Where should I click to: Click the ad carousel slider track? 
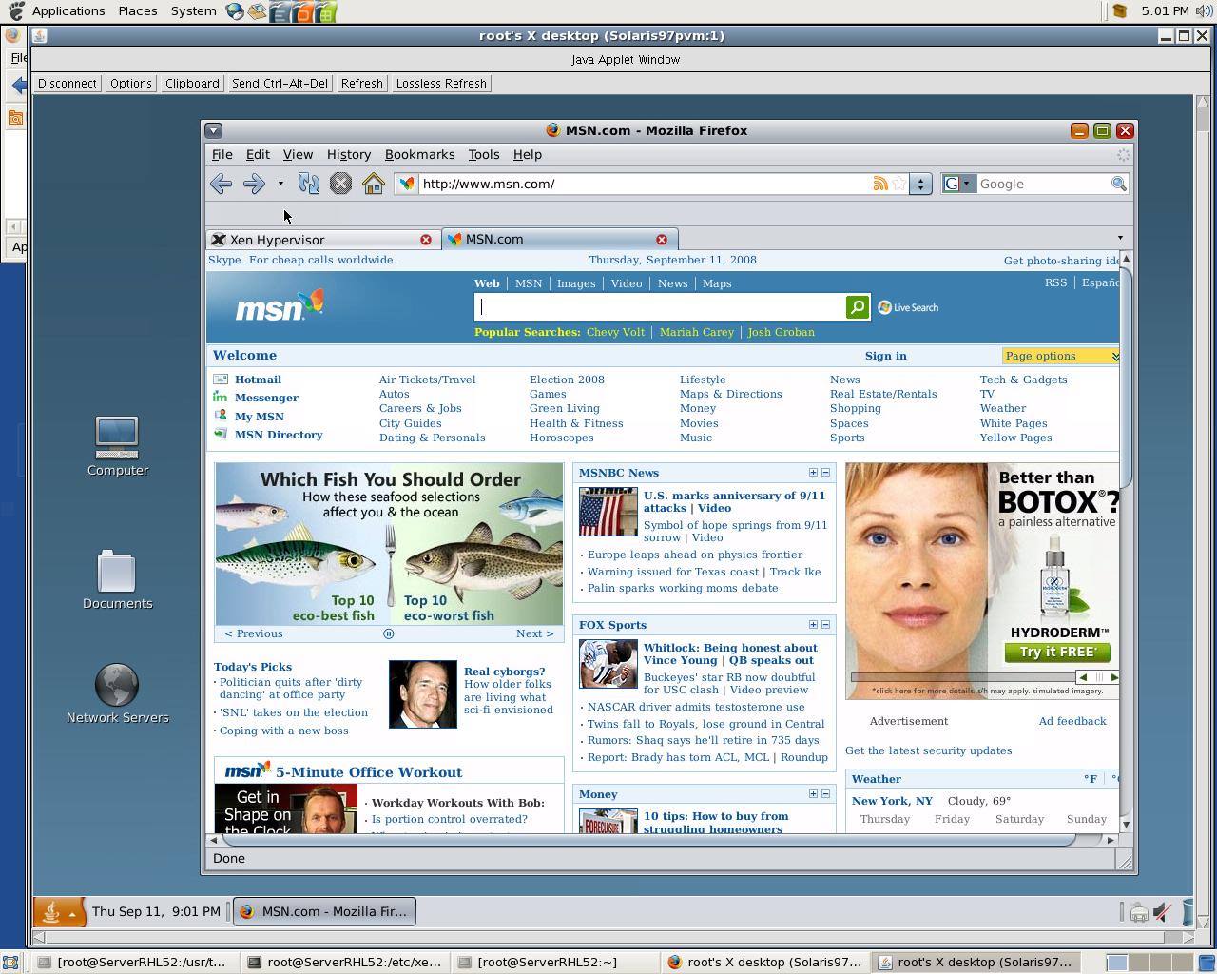pyautogui.click(x=962, y=677)
